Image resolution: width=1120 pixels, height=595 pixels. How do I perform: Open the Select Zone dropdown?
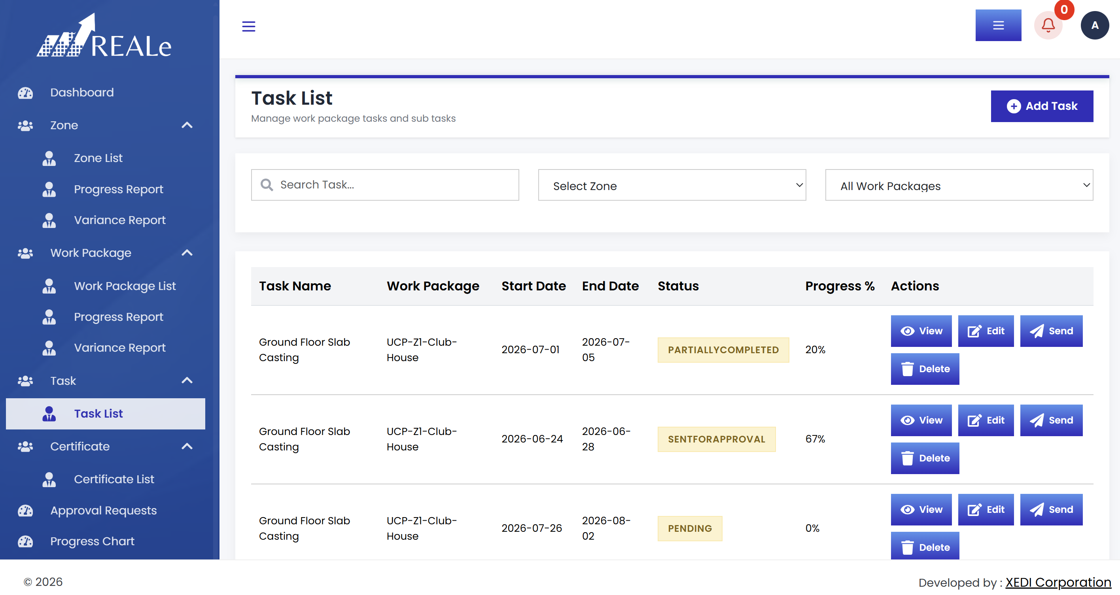672,185
